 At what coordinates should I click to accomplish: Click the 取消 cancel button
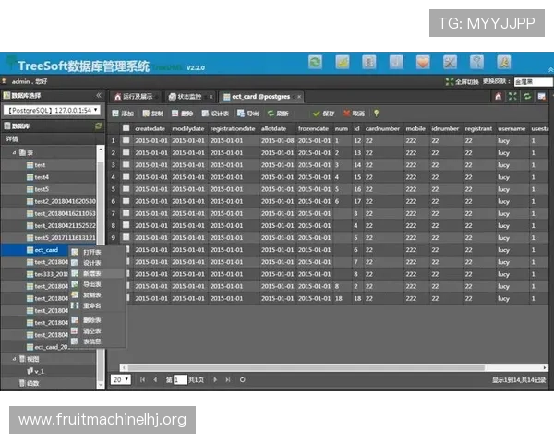[353, 114]
